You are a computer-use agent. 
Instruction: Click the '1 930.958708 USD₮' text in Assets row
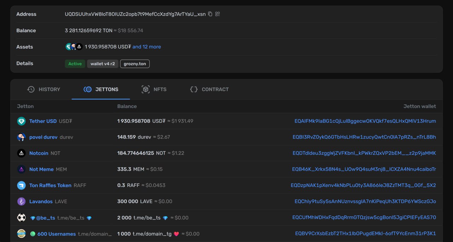(108, 47)
